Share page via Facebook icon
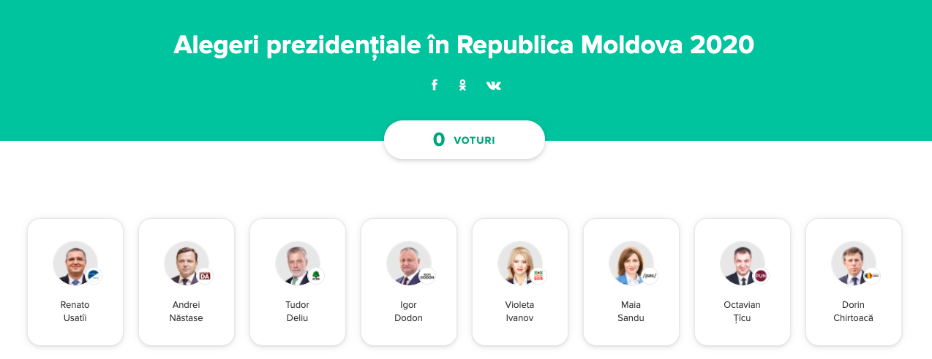 pos(434,85)
